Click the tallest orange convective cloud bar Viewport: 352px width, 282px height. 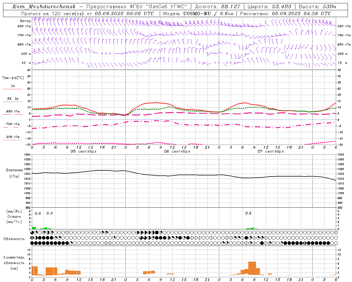[252, 268]
